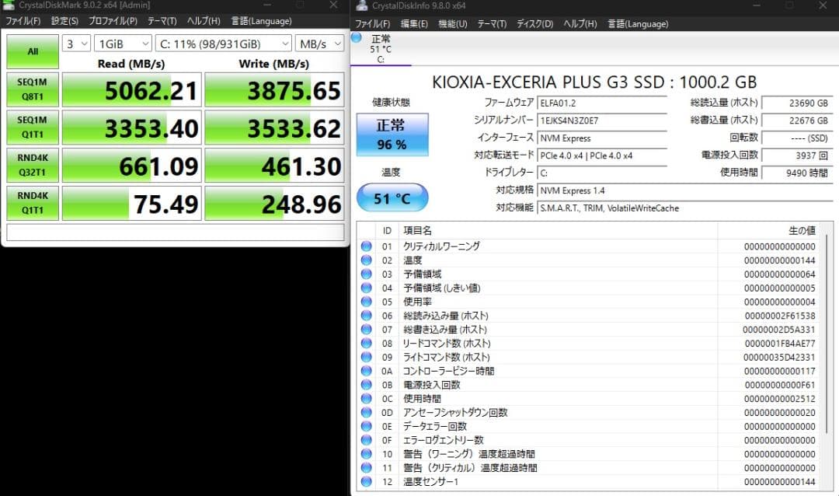
Task: Click status orb for ID 02 温度
Action: tap(366, 260)
